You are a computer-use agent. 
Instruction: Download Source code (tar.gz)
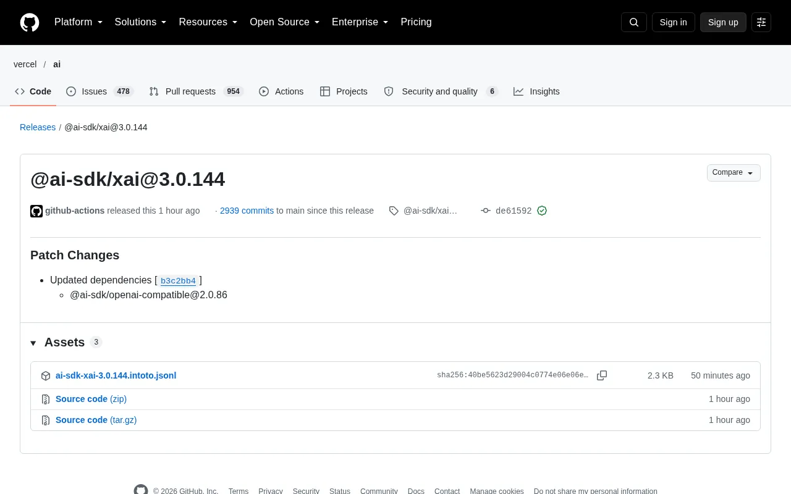(x=96, y=420)
